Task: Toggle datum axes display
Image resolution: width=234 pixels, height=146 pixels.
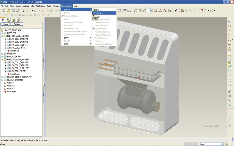Action: click(x=160, y=11)
